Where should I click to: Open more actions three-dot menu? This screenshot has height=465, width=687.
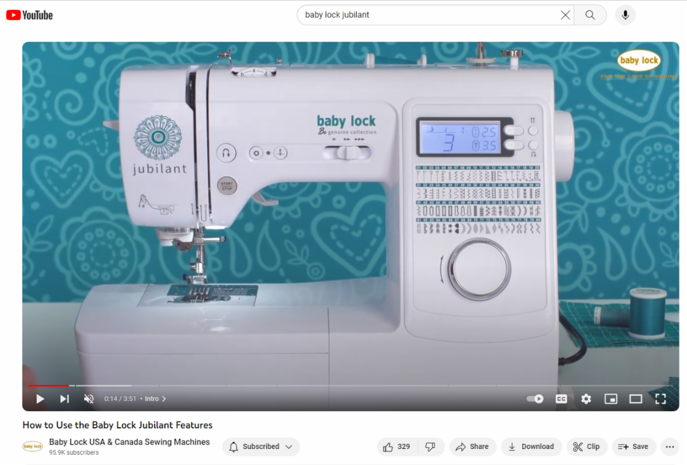point(669,447)
